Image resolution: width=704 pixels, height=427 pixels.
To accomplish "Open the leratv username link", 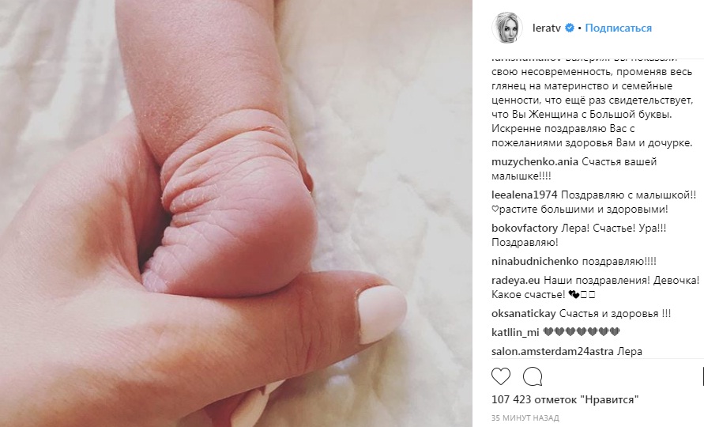I will (x=547, y=28).
